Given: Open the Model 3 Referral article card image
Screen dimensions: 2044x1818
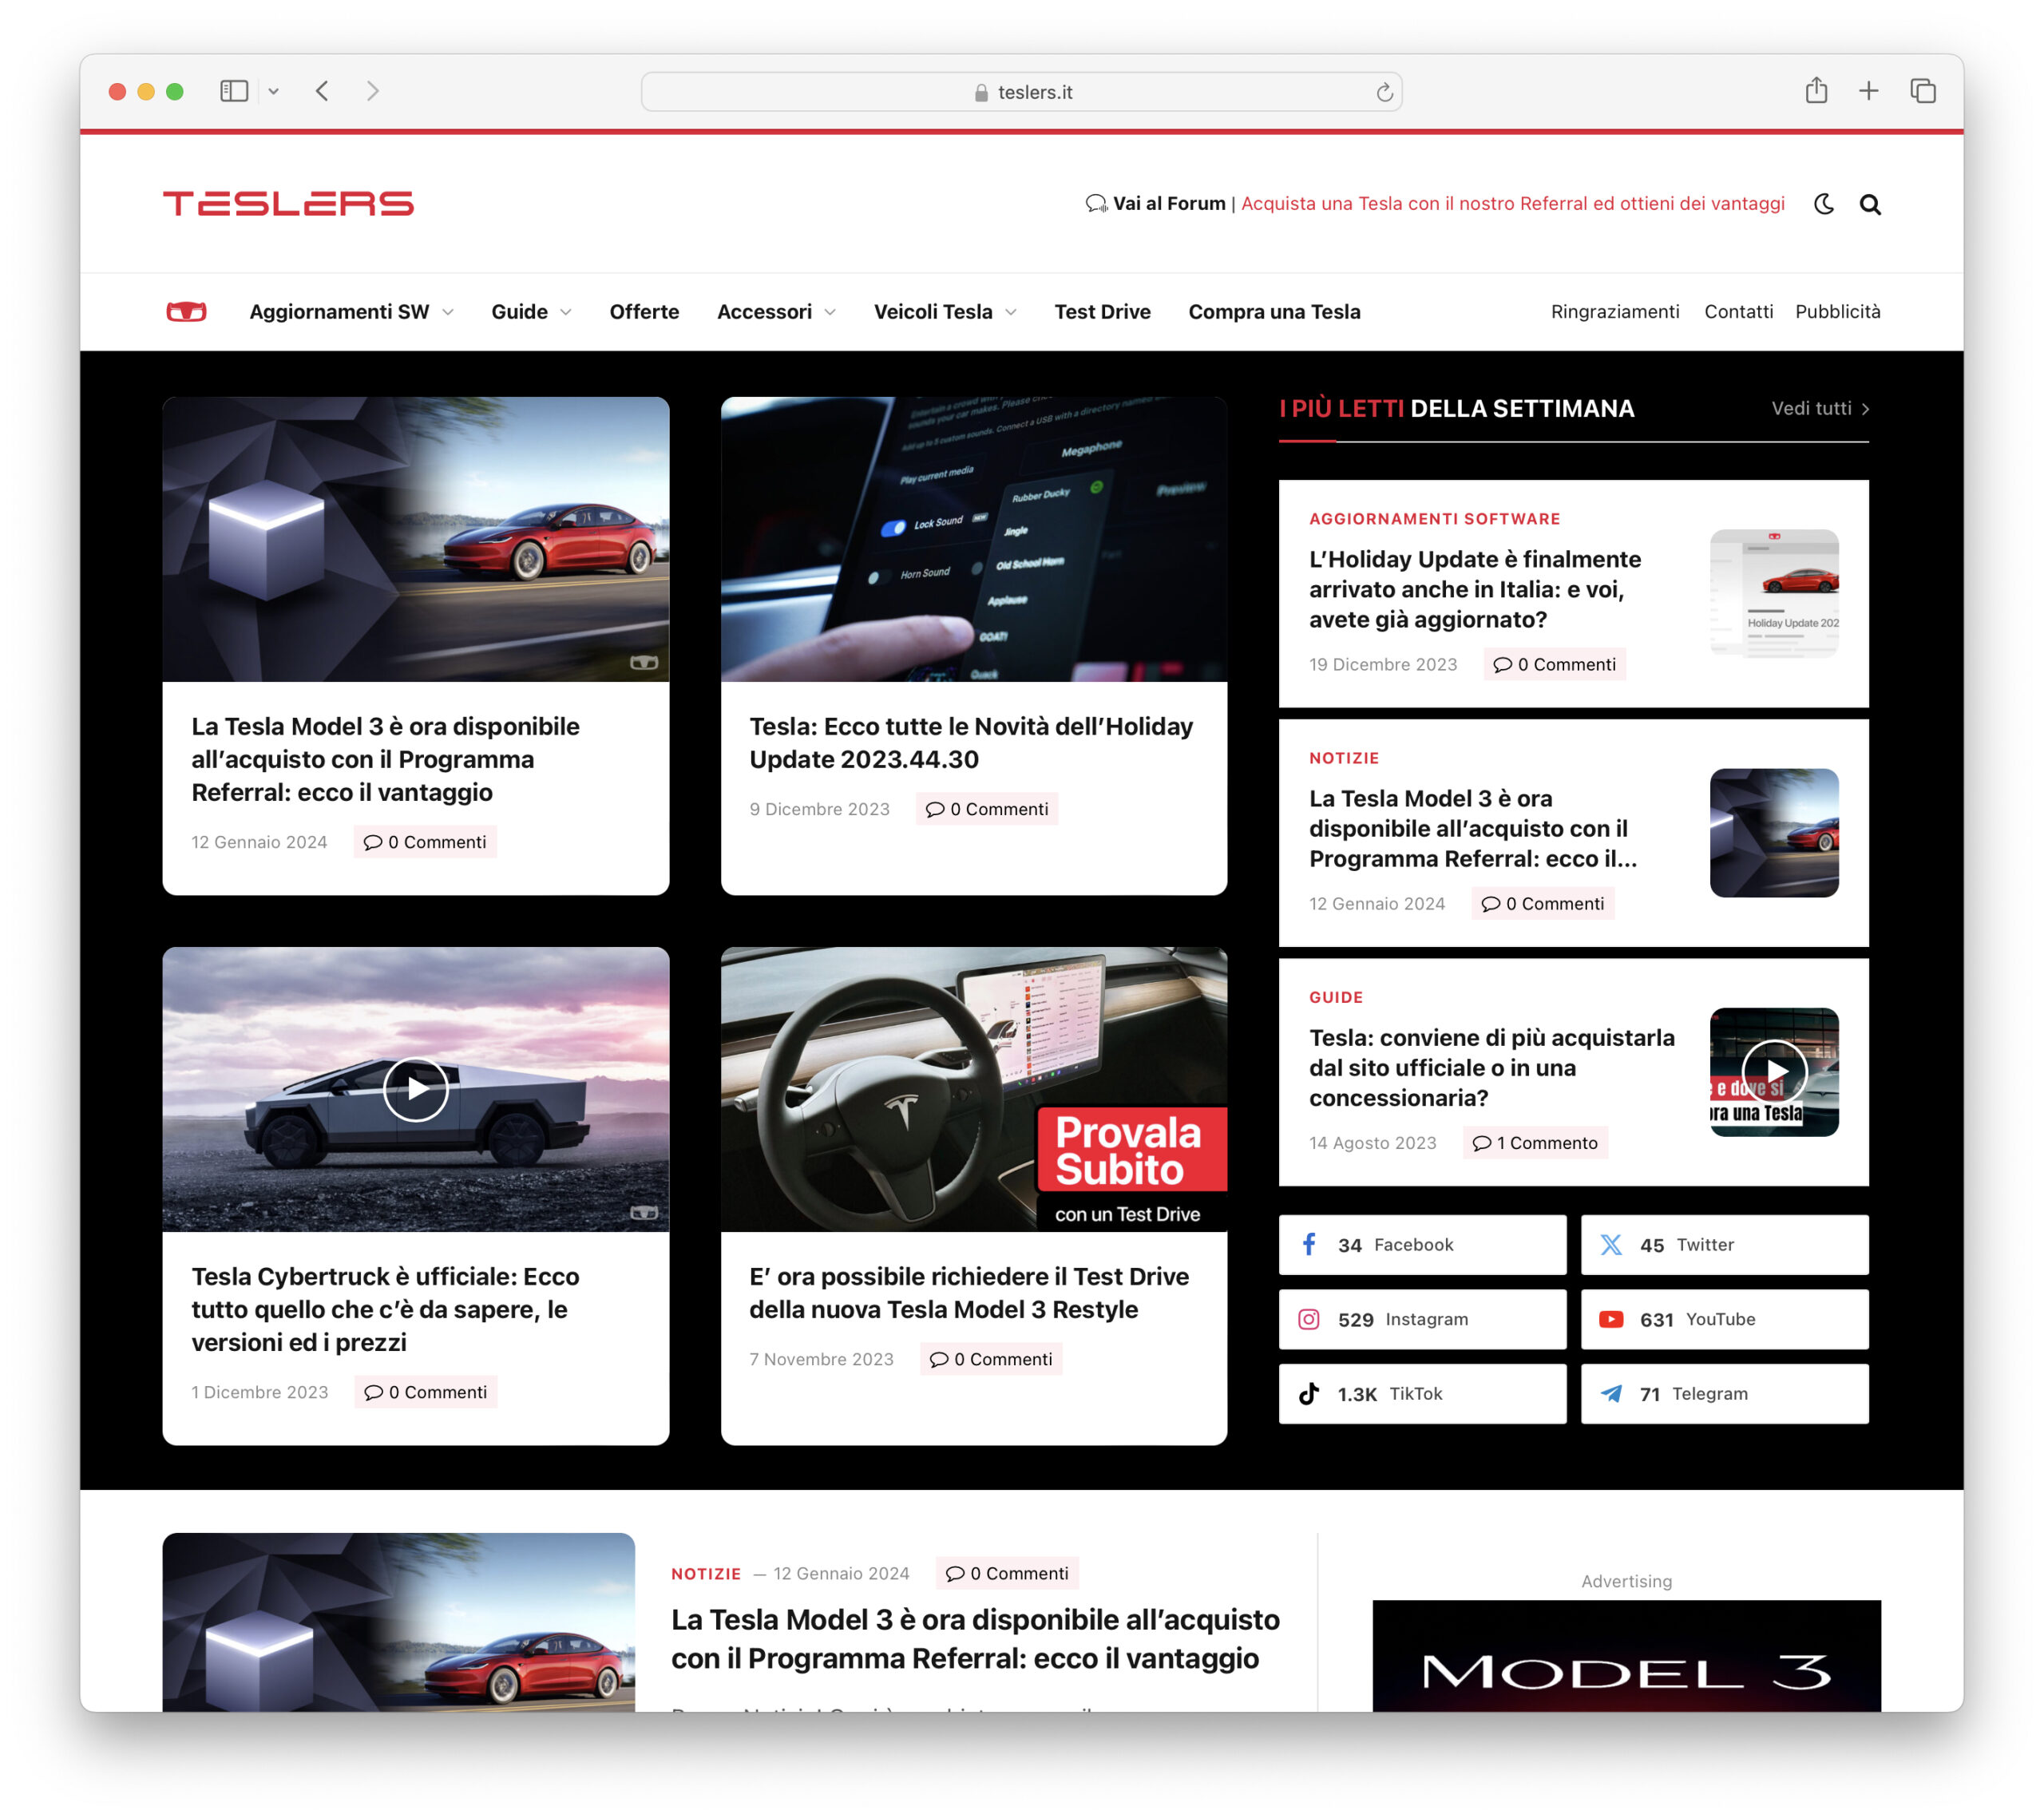Looking at the screenshot, I should [x=415, y=539].
